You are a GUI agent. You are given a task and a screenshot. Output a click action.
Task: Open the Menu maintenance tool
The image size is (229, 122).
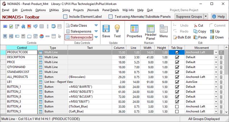(164, 31)
